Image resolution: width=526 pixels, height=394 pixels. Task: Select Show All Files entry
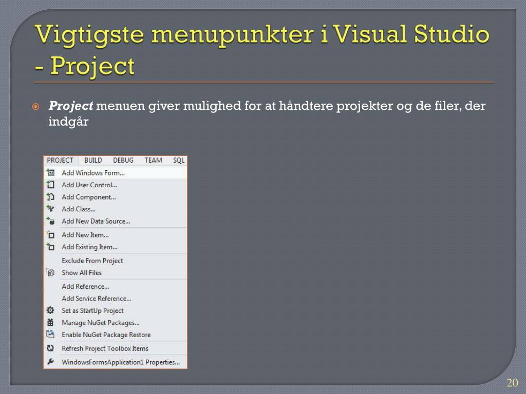point(116,273)
